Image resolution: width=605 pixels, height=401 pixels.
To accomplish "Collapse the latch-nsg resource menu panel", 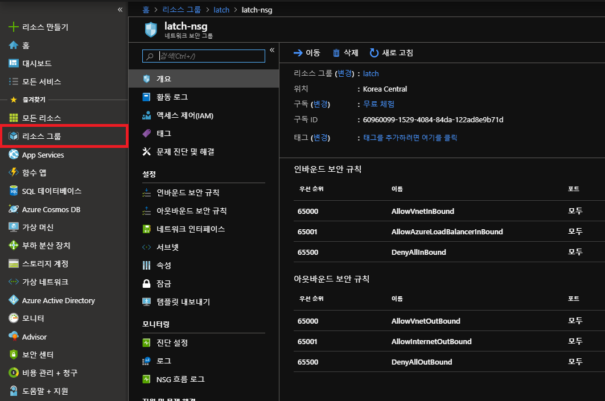I will coord(272,50).
